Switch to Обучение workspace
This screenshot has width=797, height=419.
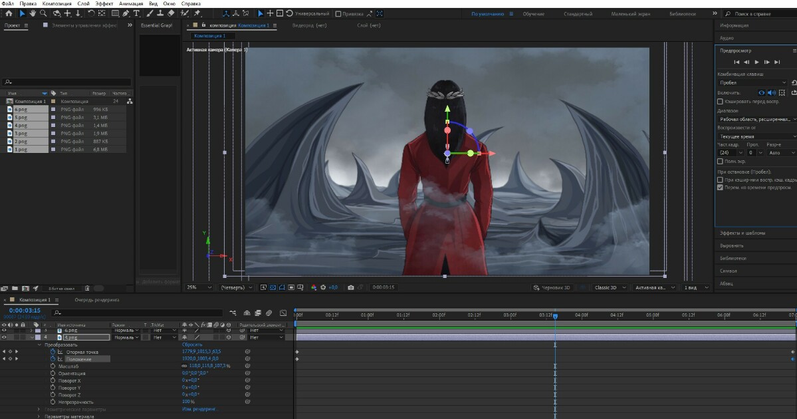533,14
